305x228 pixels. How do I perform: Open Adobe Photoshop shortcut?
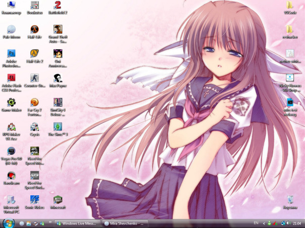[x=11, y=53]
